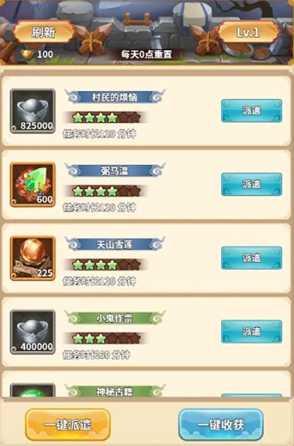Screen dimensions: 294x446
Task: Tap the green gem icon of 神秘古籍
Action: click(32, 390)
